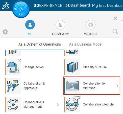Select the north quadrant of the compass
Viewport: 123px width, 114px height.
coord(21,4)
